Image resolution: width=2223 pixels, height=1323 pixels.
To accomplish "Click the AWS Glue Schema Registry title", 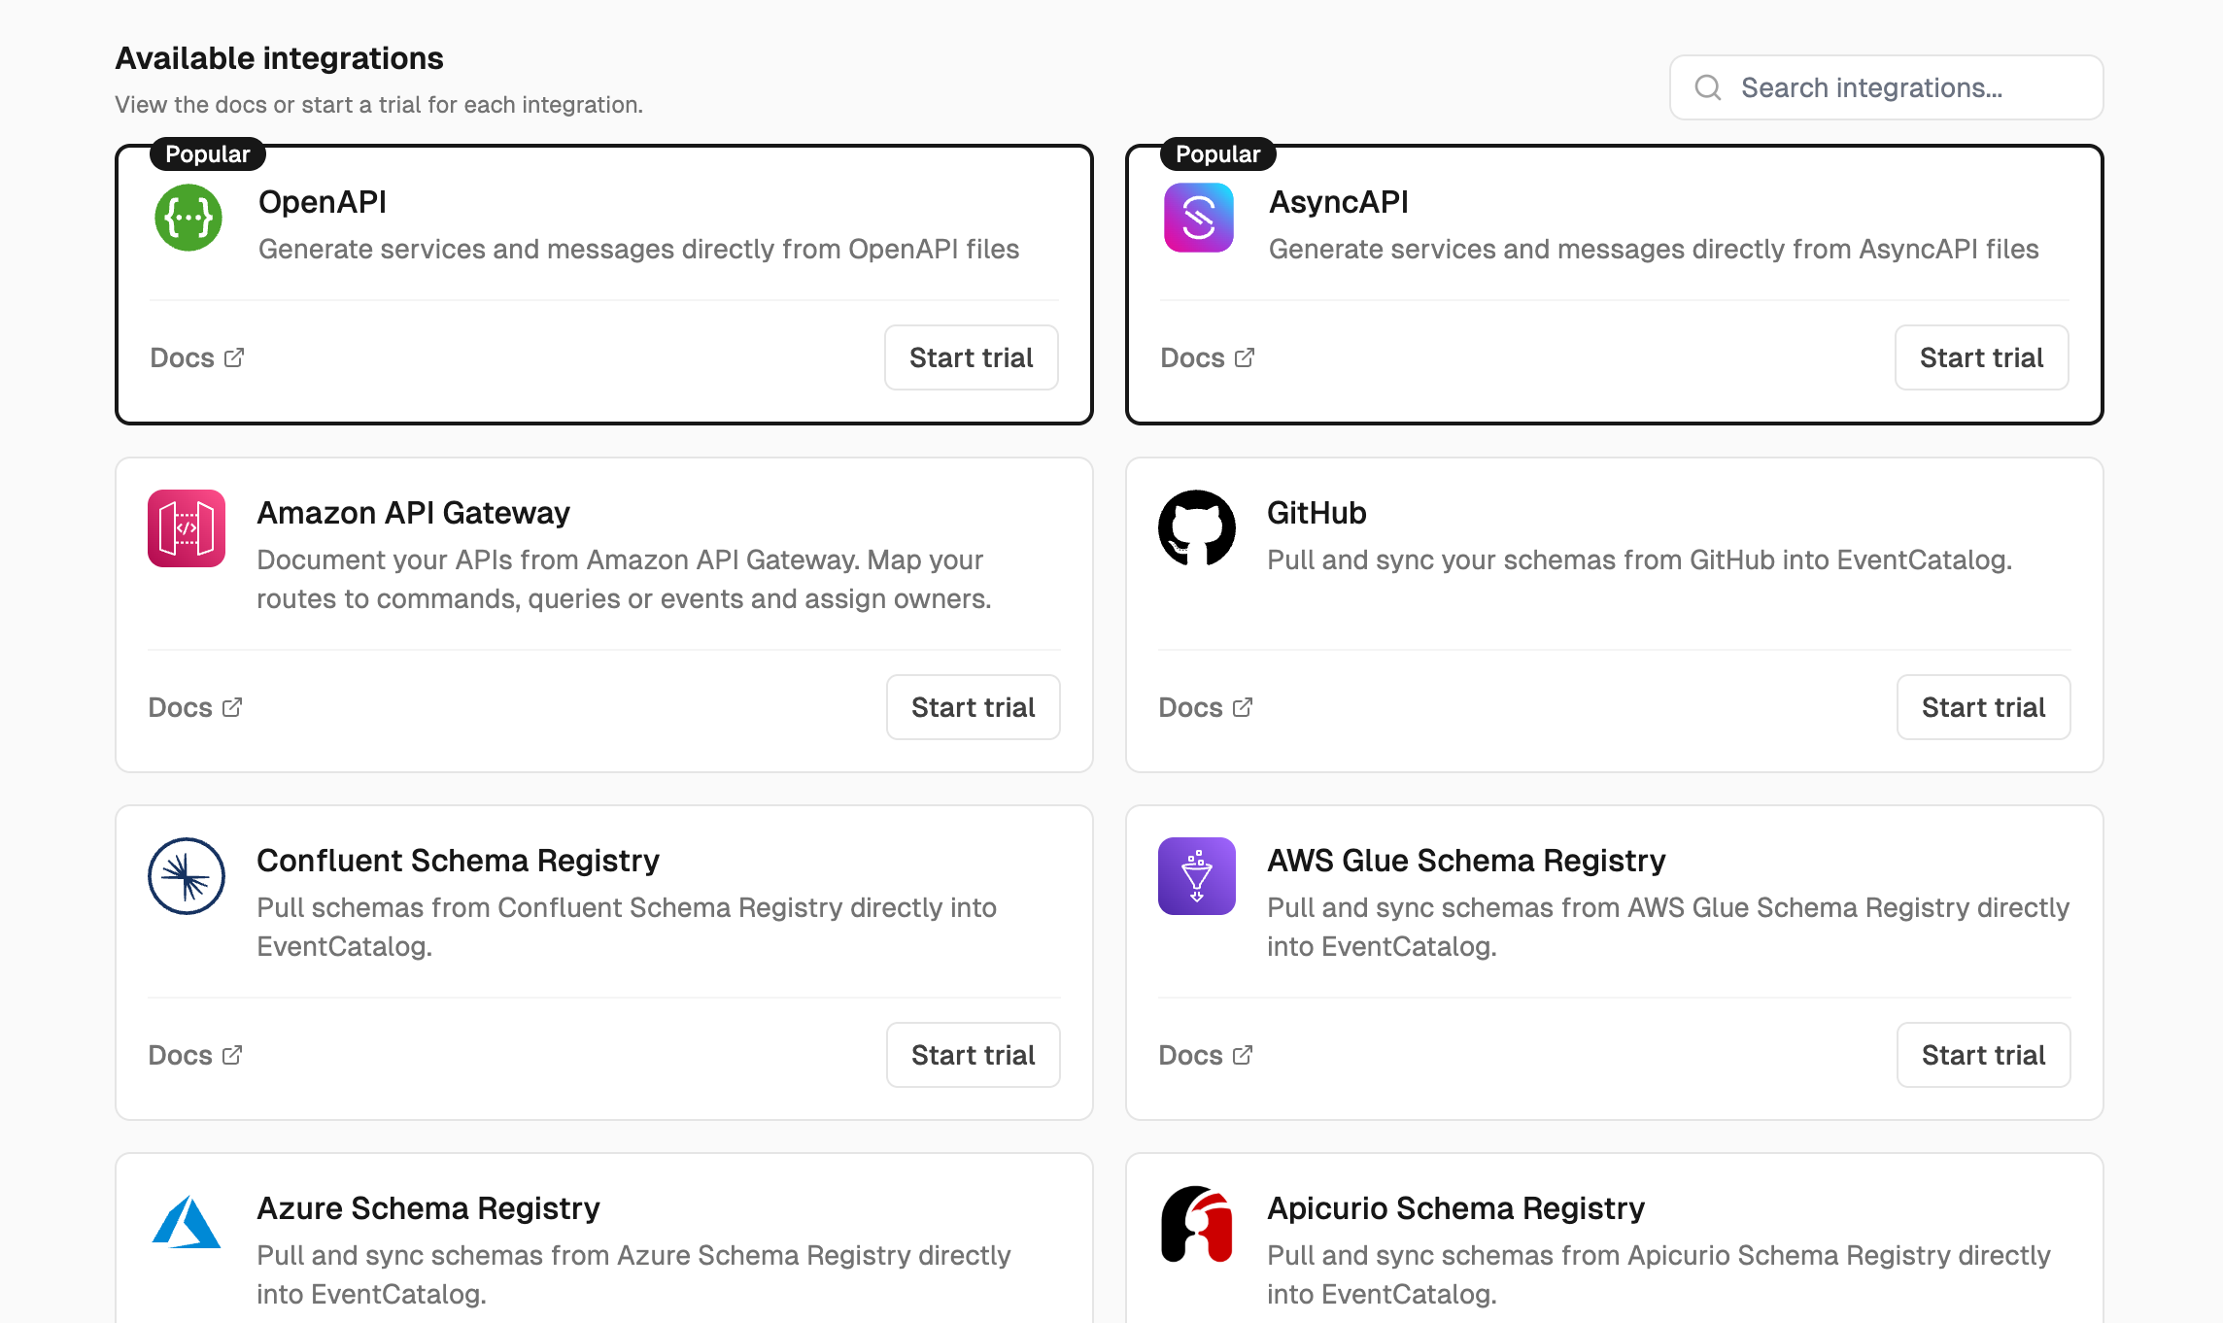I will pos(1466,861).
